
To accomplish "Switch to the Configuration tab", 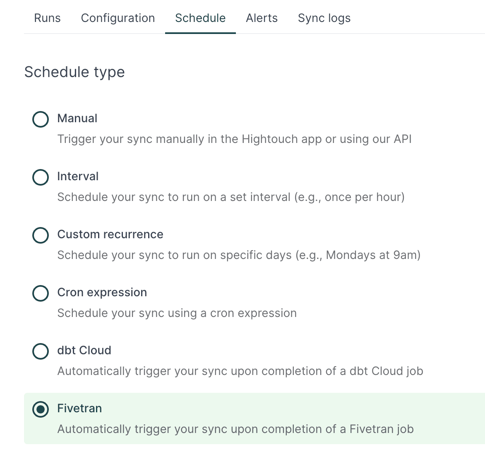I will [x=118, y=18].
